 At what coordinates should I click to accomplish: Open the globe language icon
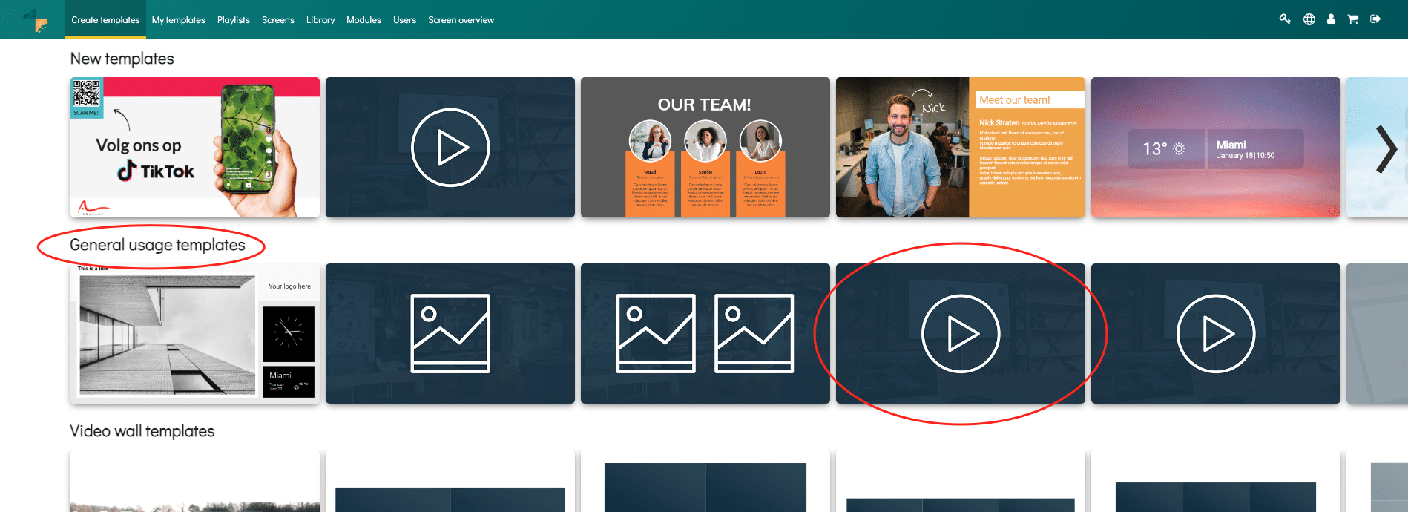click(x=1309, y=19)
